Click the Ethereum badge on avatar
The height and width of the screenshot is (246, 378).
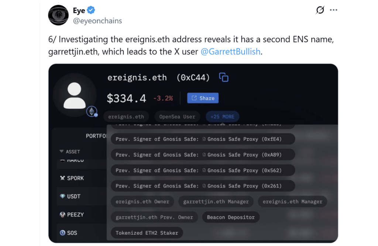click(x=92, y=111)
